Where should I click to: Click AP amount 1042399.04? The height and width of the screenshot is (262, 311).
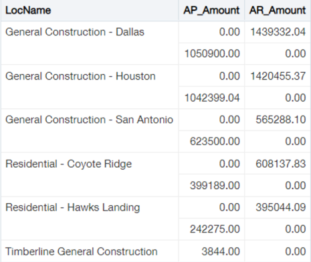[x=212, y=98]
